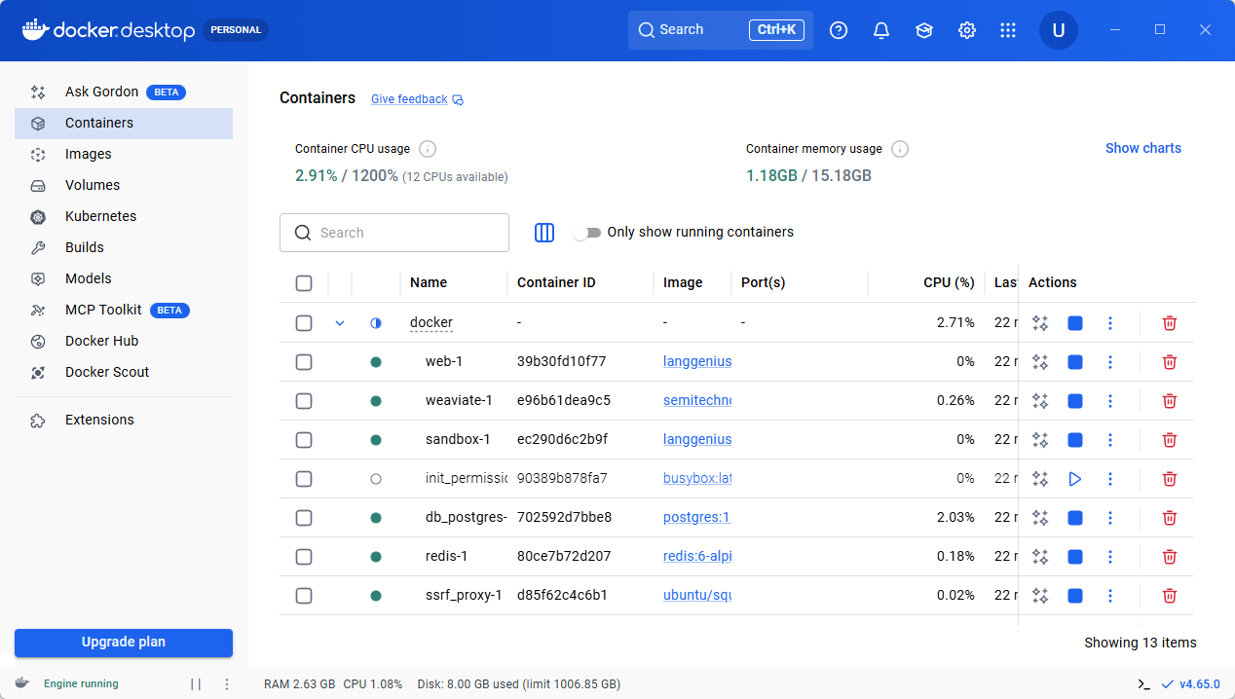
Task: Select the web-1 checkbox
Action: [x=304, y=362]
